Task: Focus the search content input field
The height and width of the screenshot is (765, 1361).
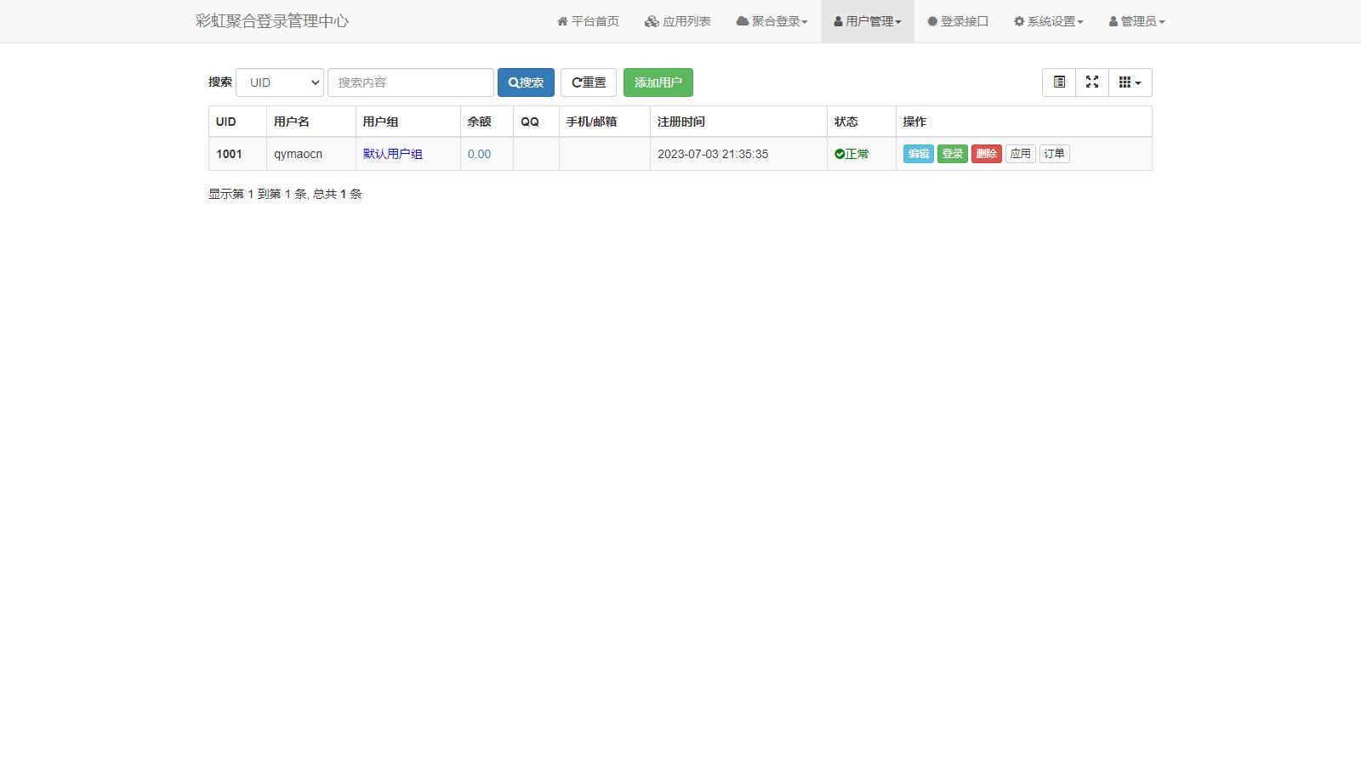Action: pyautogui.click(x=410, y=82)
